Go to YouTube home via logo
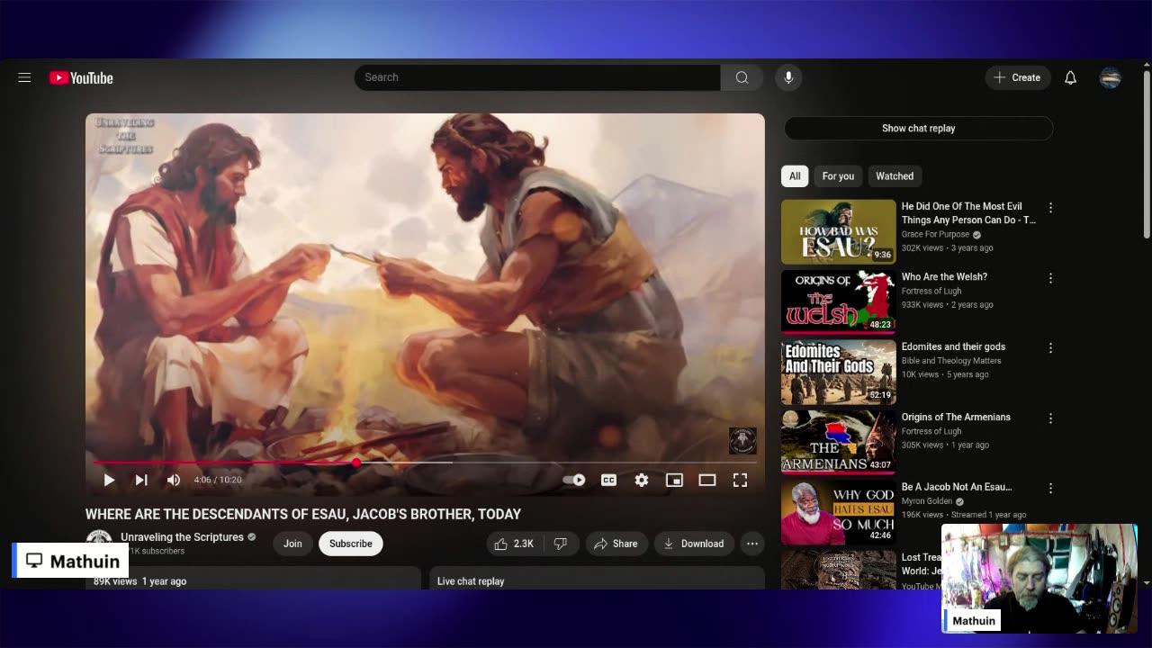 [x=81, y=78]
